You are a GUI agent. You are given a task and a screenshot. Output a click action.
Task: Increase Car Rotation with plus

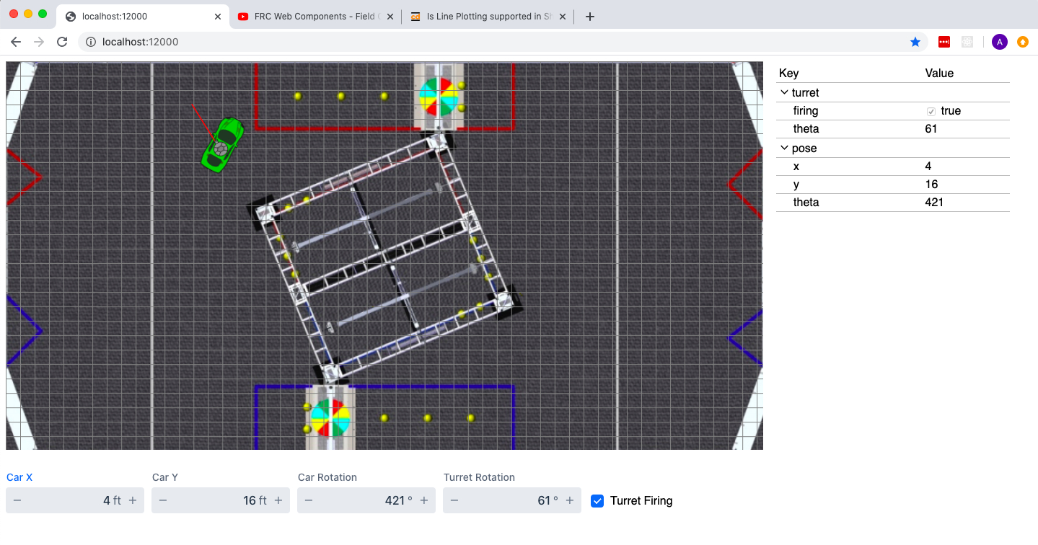coord(424,500)
